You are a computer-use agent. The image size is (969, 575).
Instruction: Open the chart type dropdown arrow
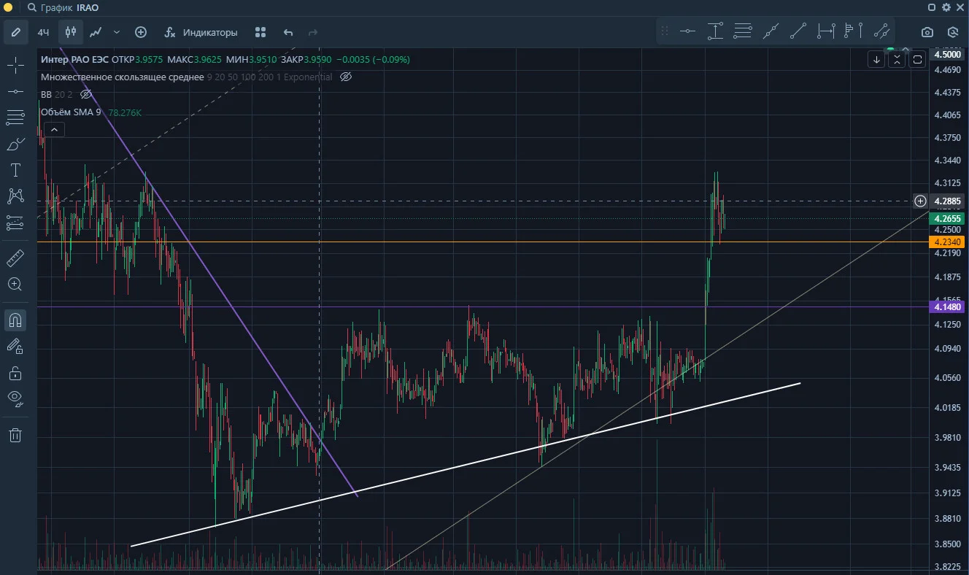117,32
